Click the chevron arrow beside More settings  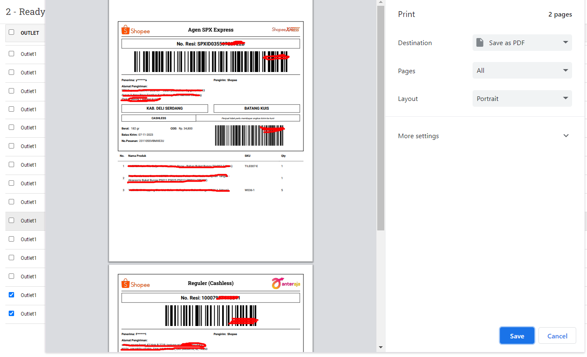(566, 136)
